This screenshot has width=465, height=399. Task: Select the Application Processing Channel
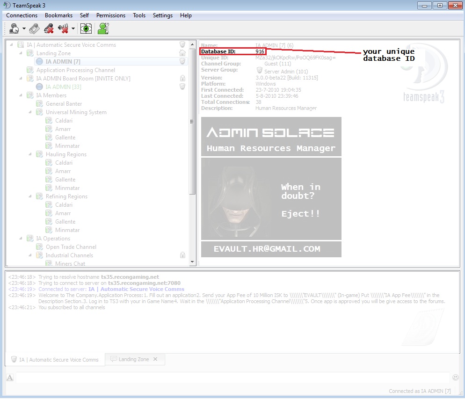click(x=76, y=70)
